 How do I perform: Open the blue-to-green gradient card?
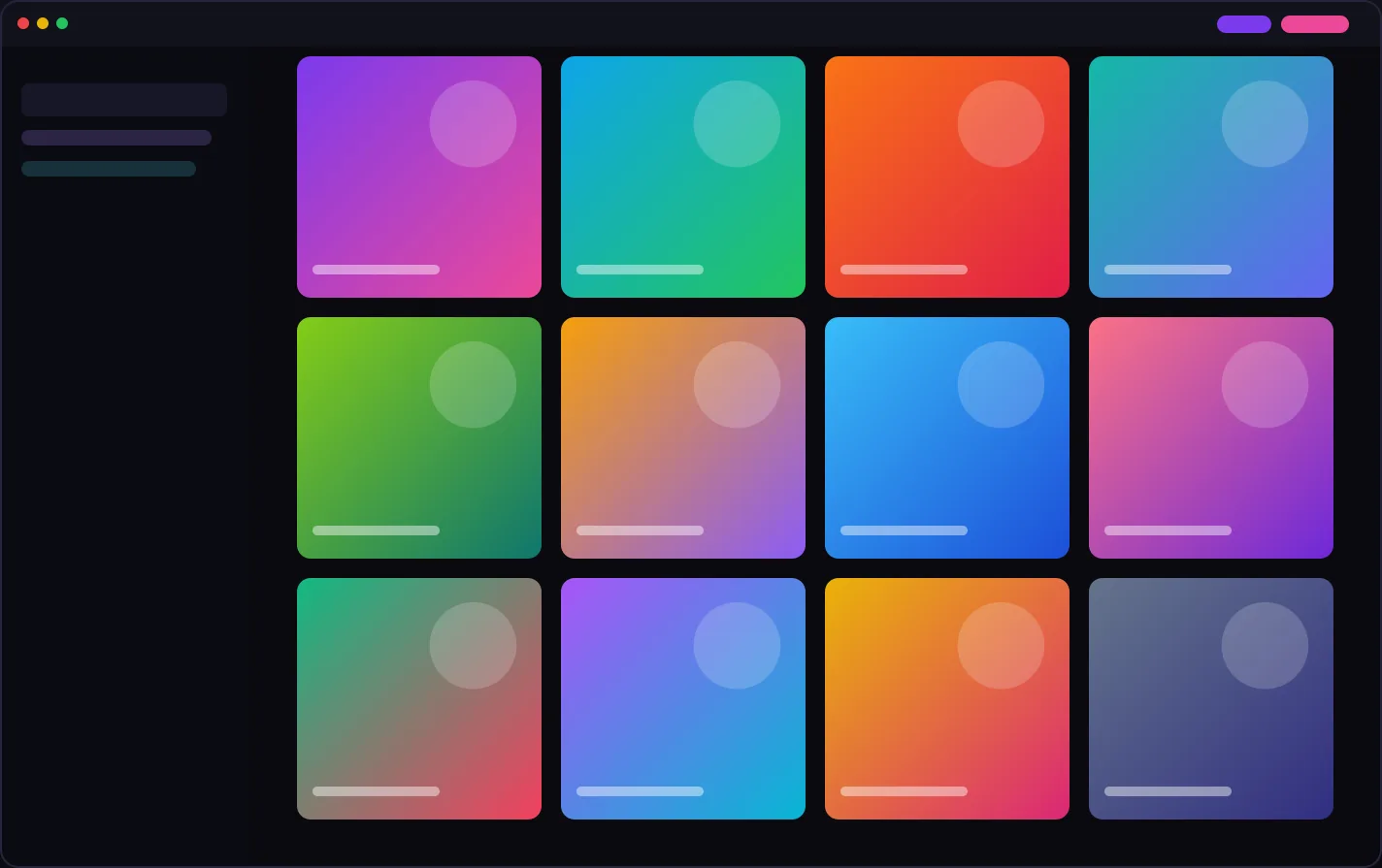pyautogui.click(x=683, y=177)
